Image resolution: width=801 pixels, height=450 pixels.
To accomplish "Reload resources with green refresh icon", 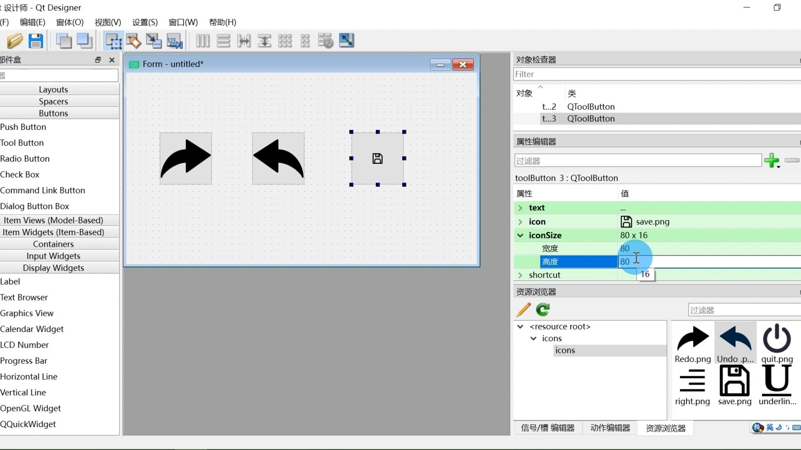I will (x=543, y=310).
